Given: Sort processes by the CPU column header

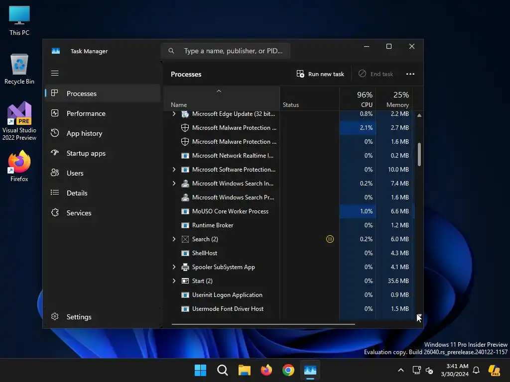Looking at the screenshot, I should [x=358, y=99].
